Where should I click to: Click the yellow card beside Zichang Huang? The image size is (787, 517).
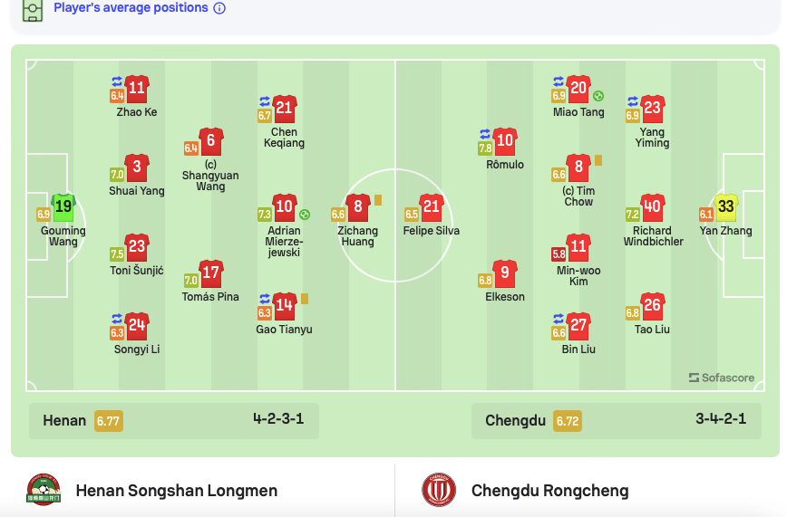377,200
